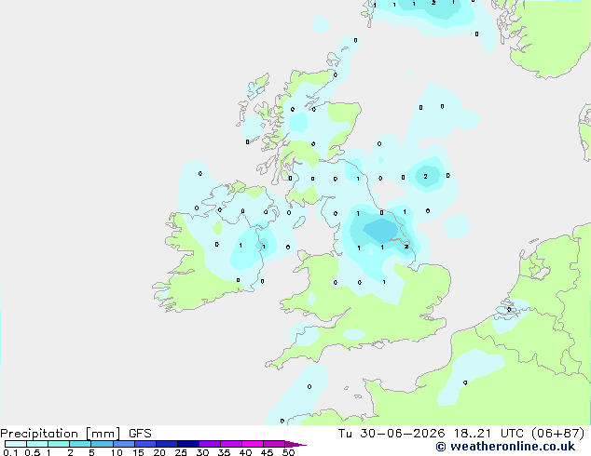
Task: Click the "10" legend scale label
Action: coord(117,452)
